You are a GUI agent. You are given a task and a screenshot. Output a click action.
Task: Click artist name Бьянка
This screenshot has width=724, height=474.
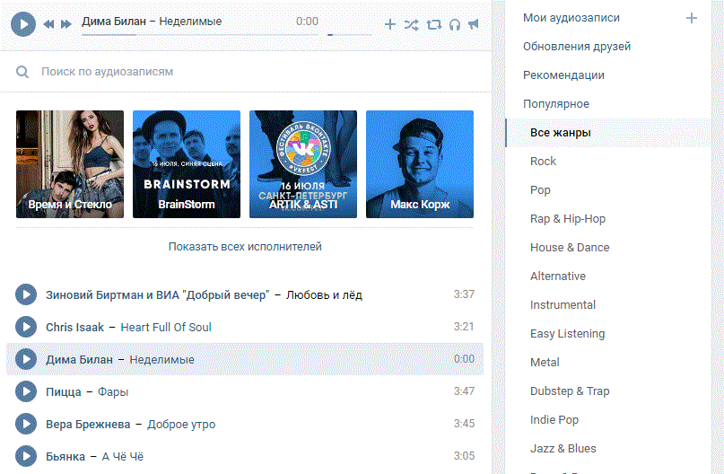[65, 456]
